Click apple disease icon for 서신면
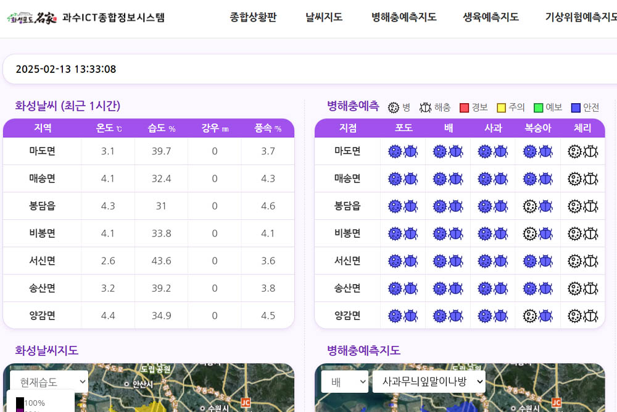617x412 pixels. coord(485,261)
